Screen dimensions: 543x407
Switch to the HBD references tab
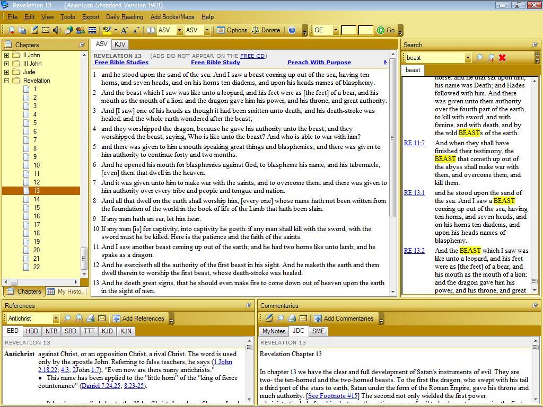coord(32,331)
